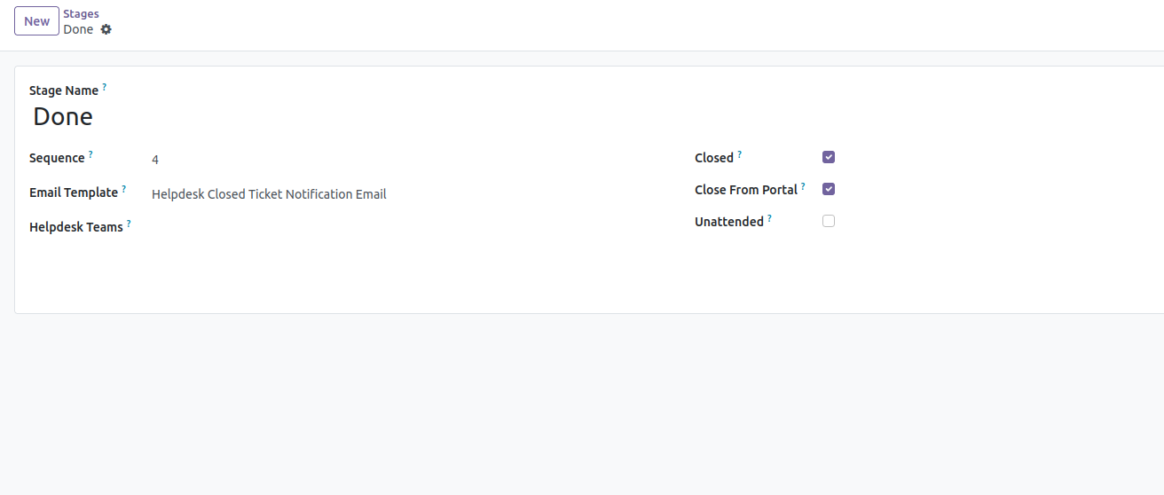
Task: Show help tooltip for Close From Portal
Action: tap(804, 186)
